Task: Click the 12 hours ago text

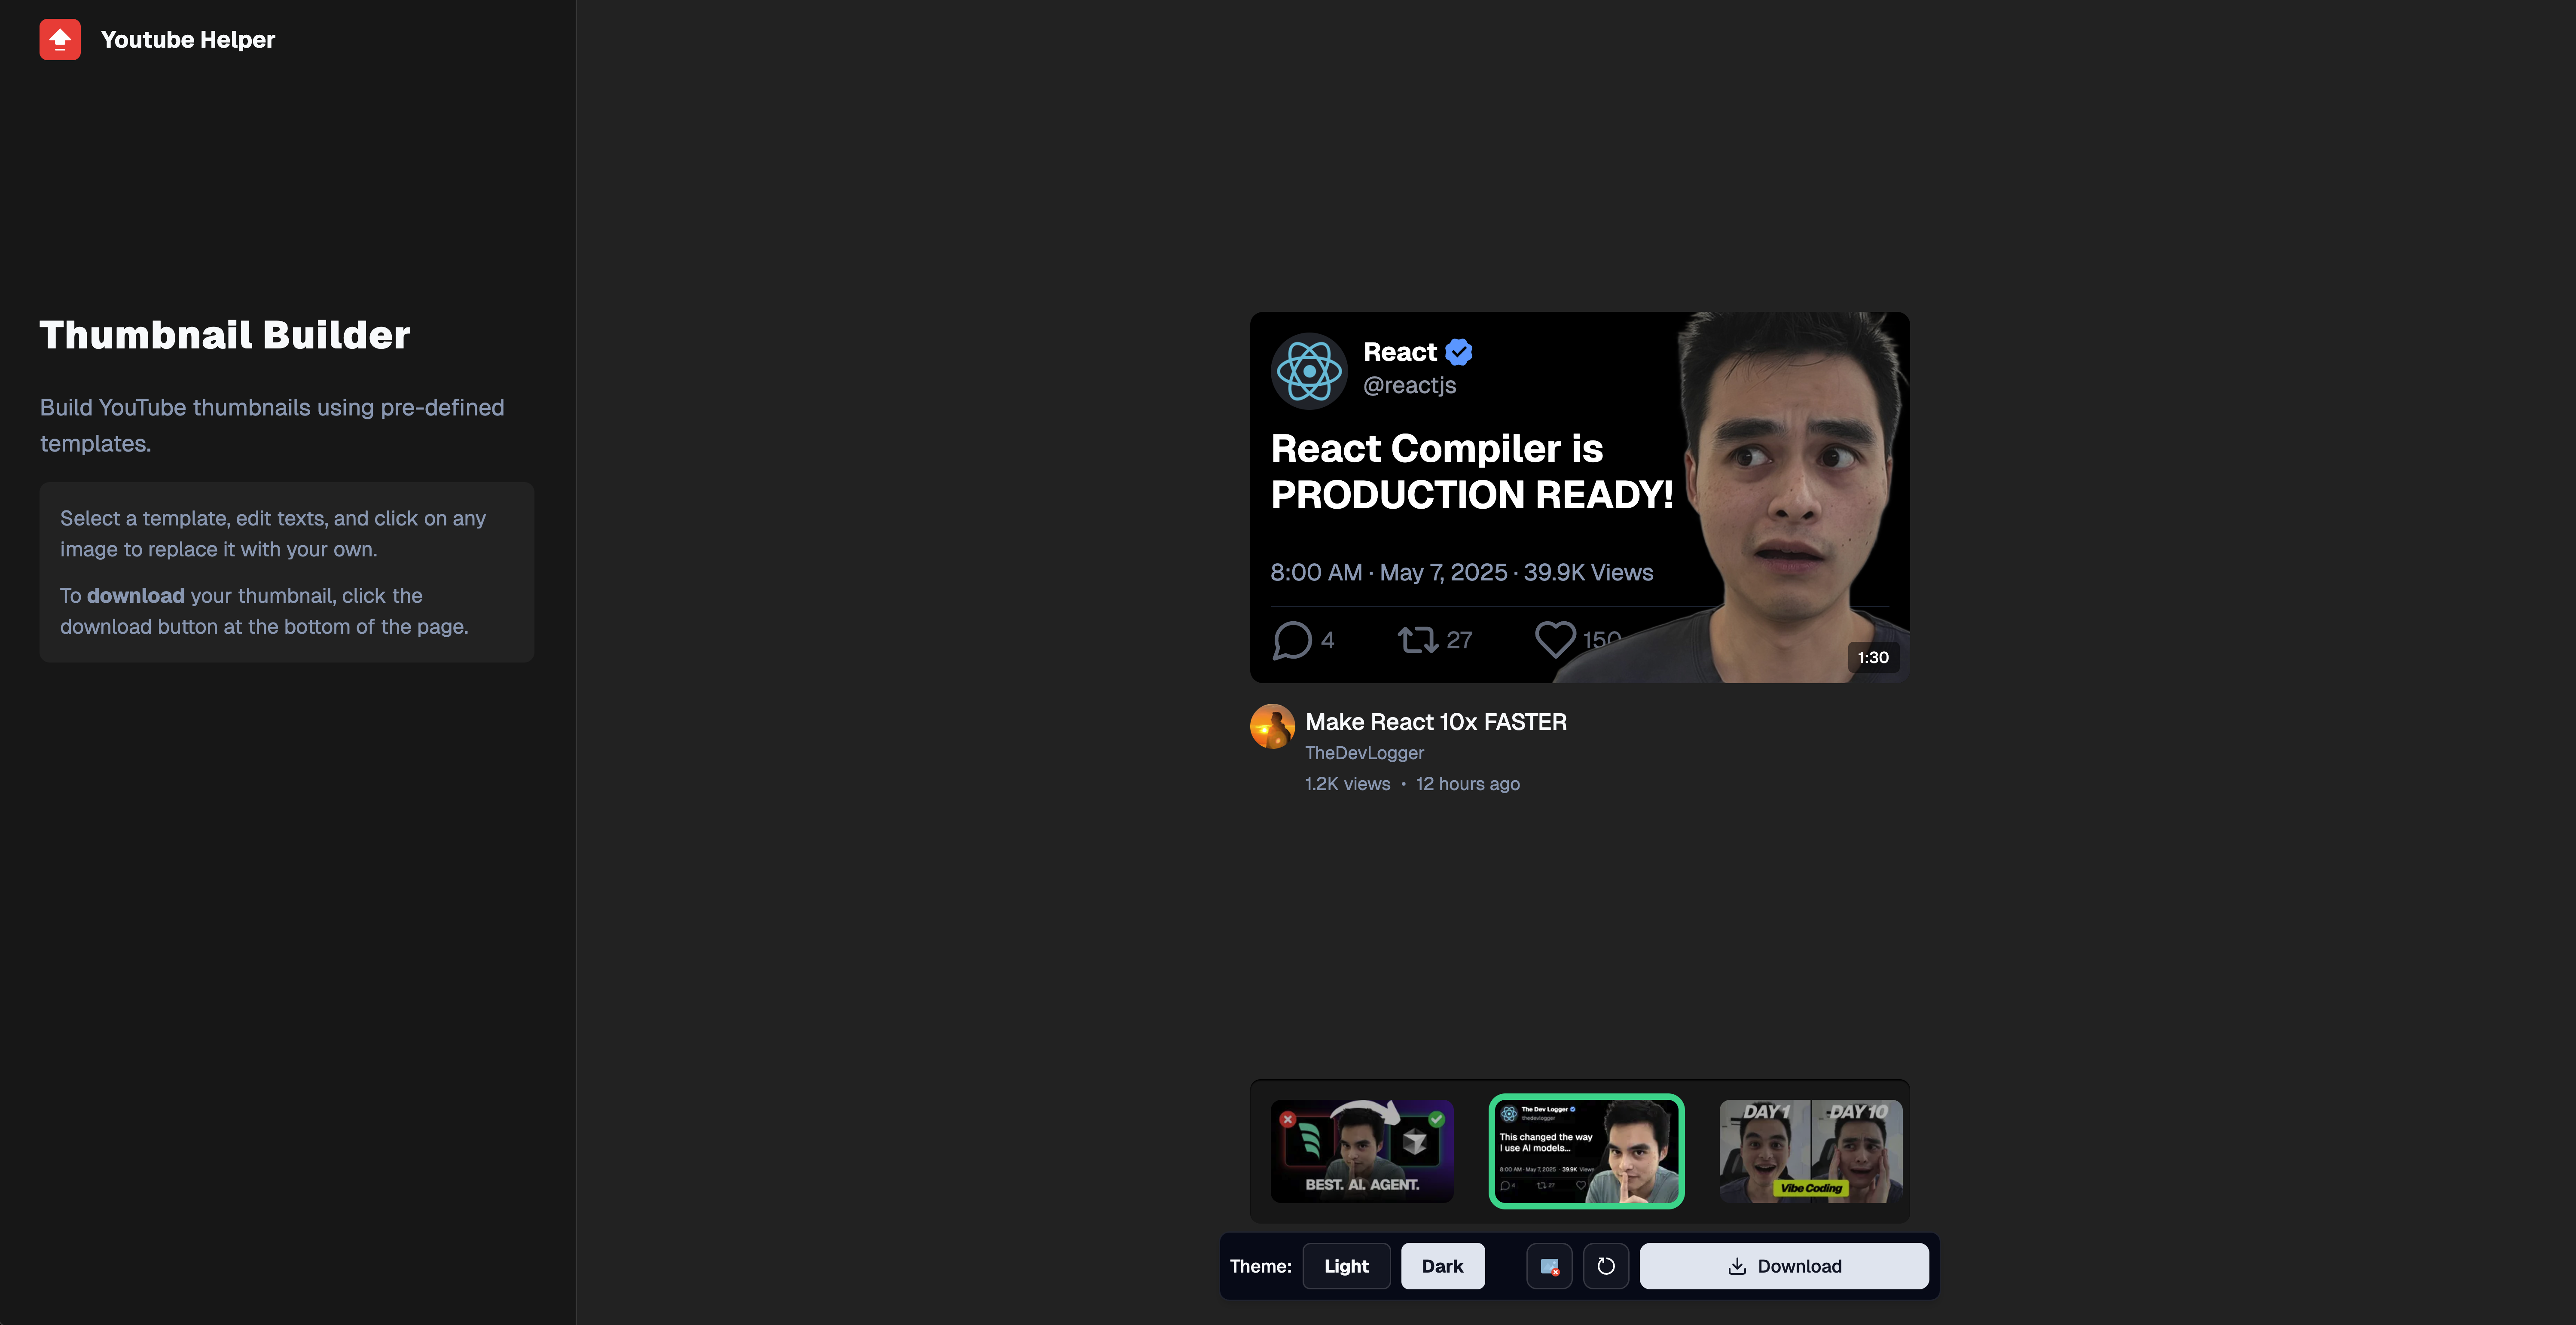Action: (x=1468, y=784)
